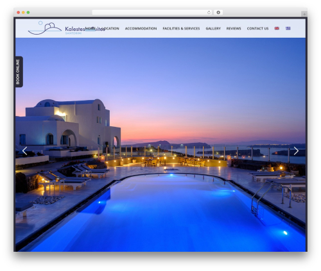Open Facilities & Services menu item

181,28
